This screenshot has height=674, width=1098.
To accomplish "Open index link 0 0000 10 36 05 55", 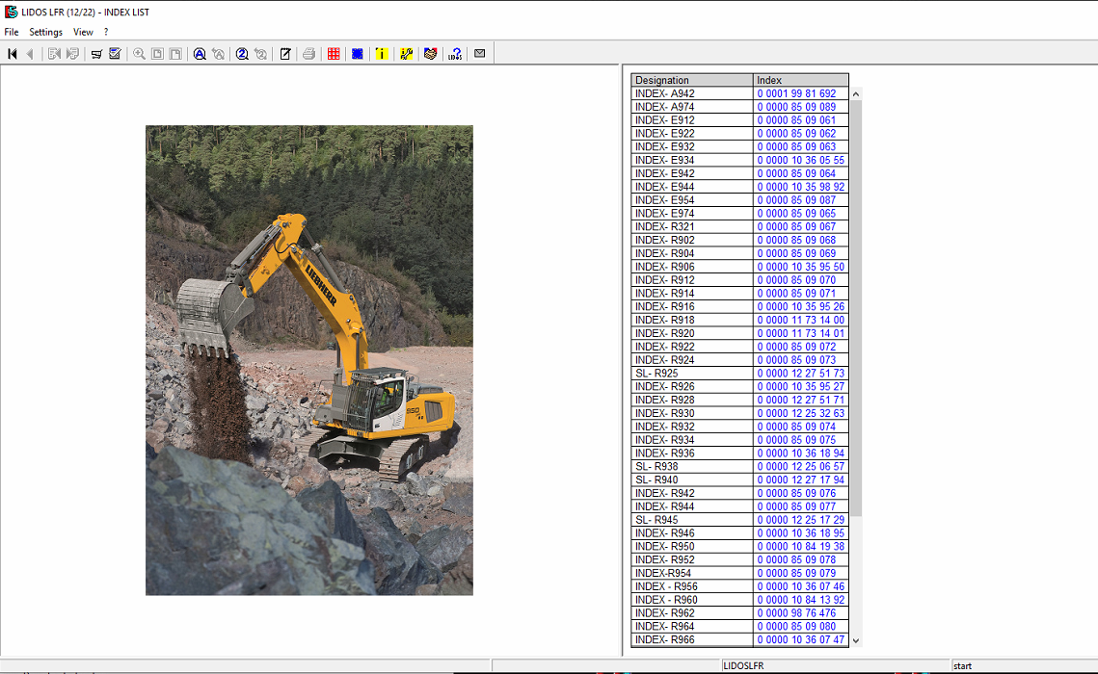I will click(800, 160).
